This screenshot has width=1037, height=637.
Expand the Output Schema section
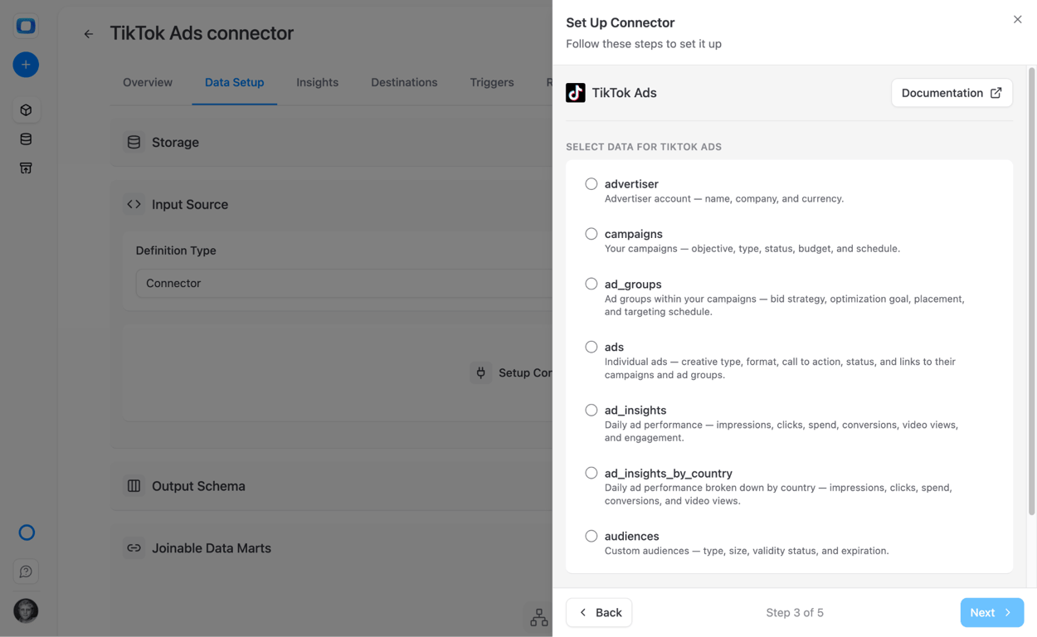pos(332,486)
